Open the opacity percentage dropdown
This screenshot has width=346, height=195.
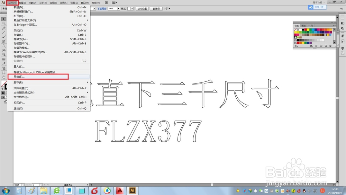pos(118,9)
